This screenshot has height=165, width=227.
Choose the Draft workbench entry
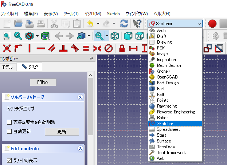tap(175, 36)
